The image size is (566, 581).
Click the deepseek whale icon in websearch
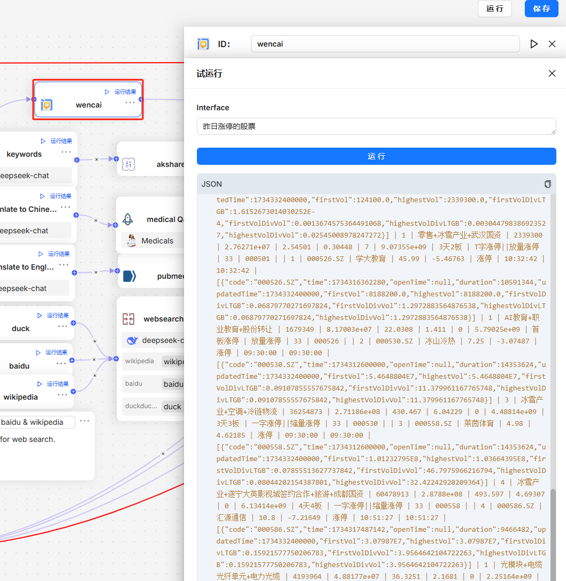click(x=132, y=341)
